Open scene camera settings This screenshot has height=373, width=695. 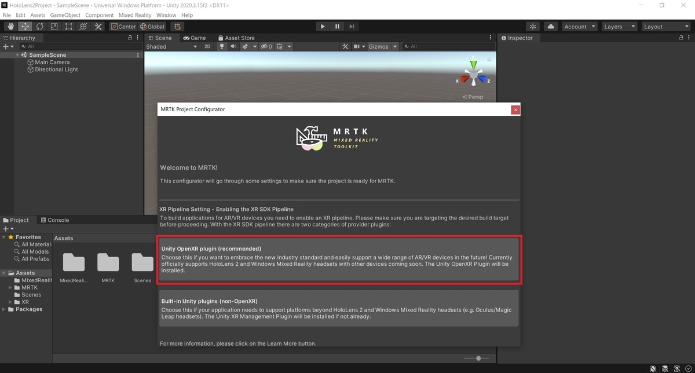pos(357,46)
